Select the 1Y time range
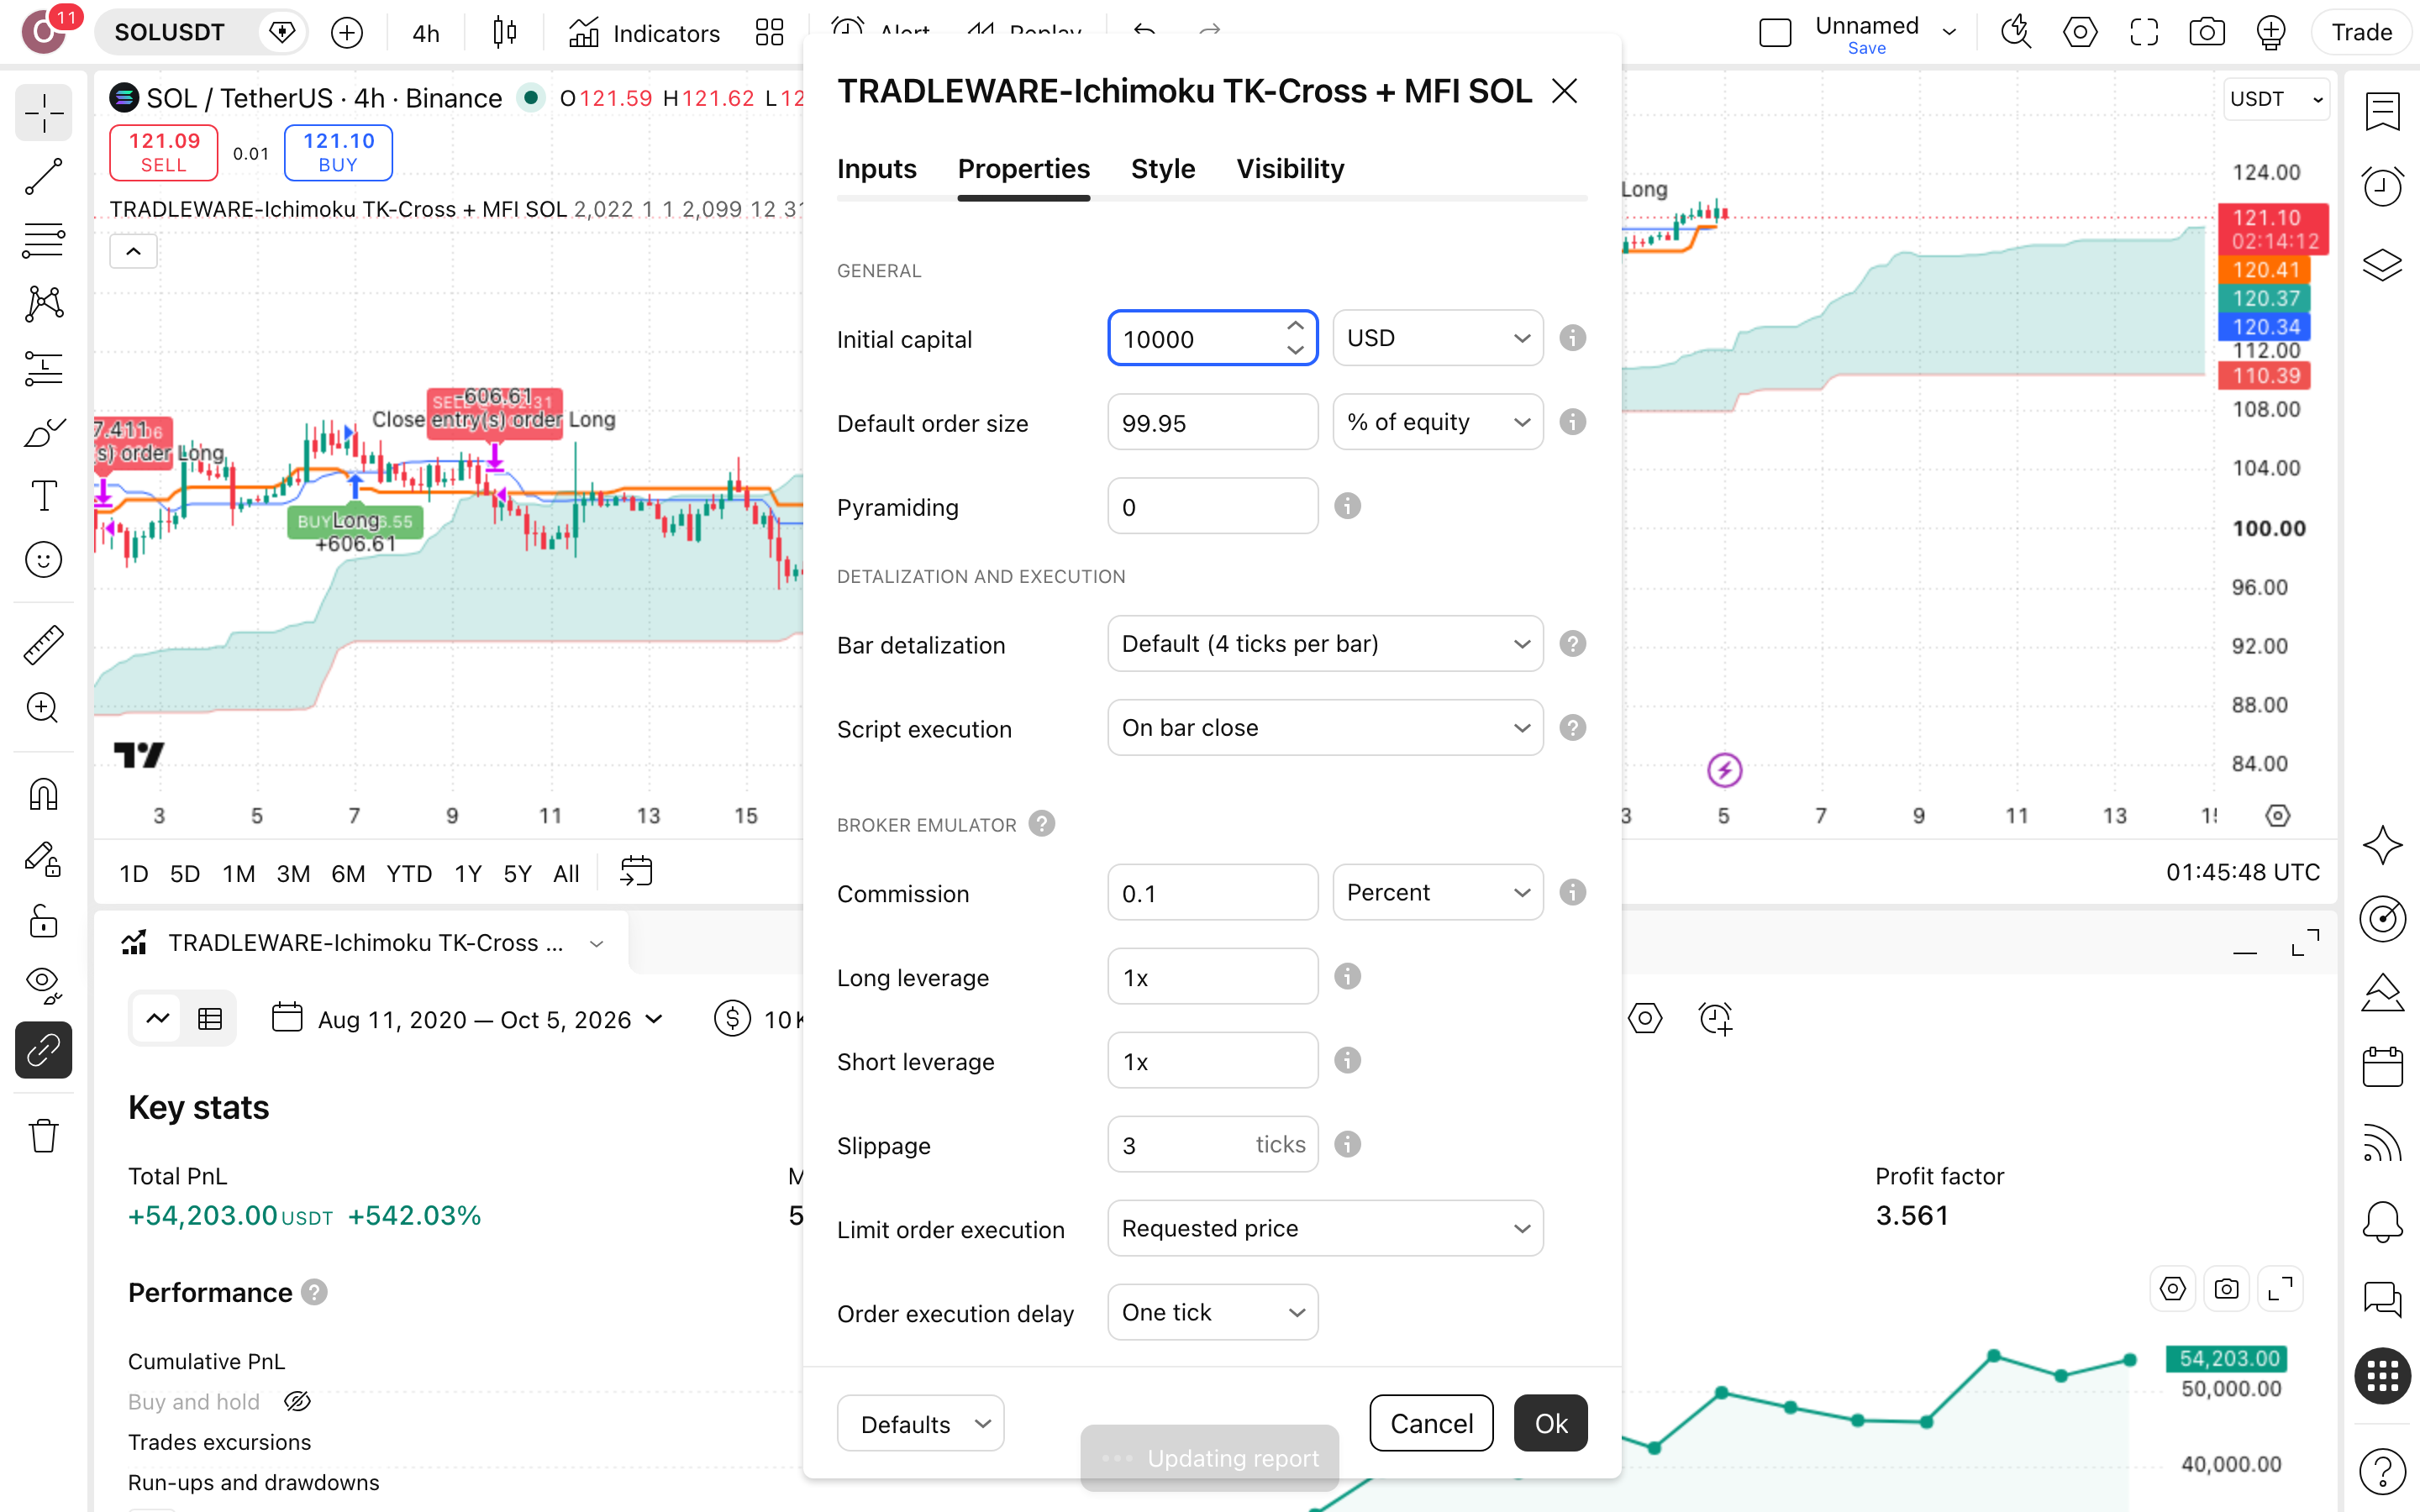Image resolution: width=2420 pixels, height=1512 pixels. [468, 873]
